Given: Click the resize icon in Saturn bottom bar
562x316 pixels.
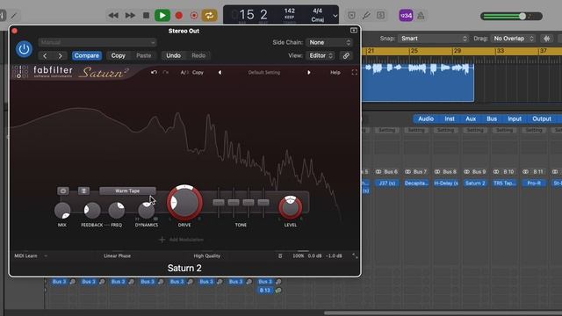Looking at the screenshot, I should pyautogui.click(x=355, y=255).
